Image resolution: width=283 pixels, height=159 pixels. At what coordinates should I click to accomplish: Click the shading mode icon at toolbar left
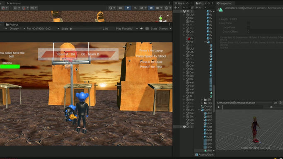pyautogui.click(x=3, y=8)
